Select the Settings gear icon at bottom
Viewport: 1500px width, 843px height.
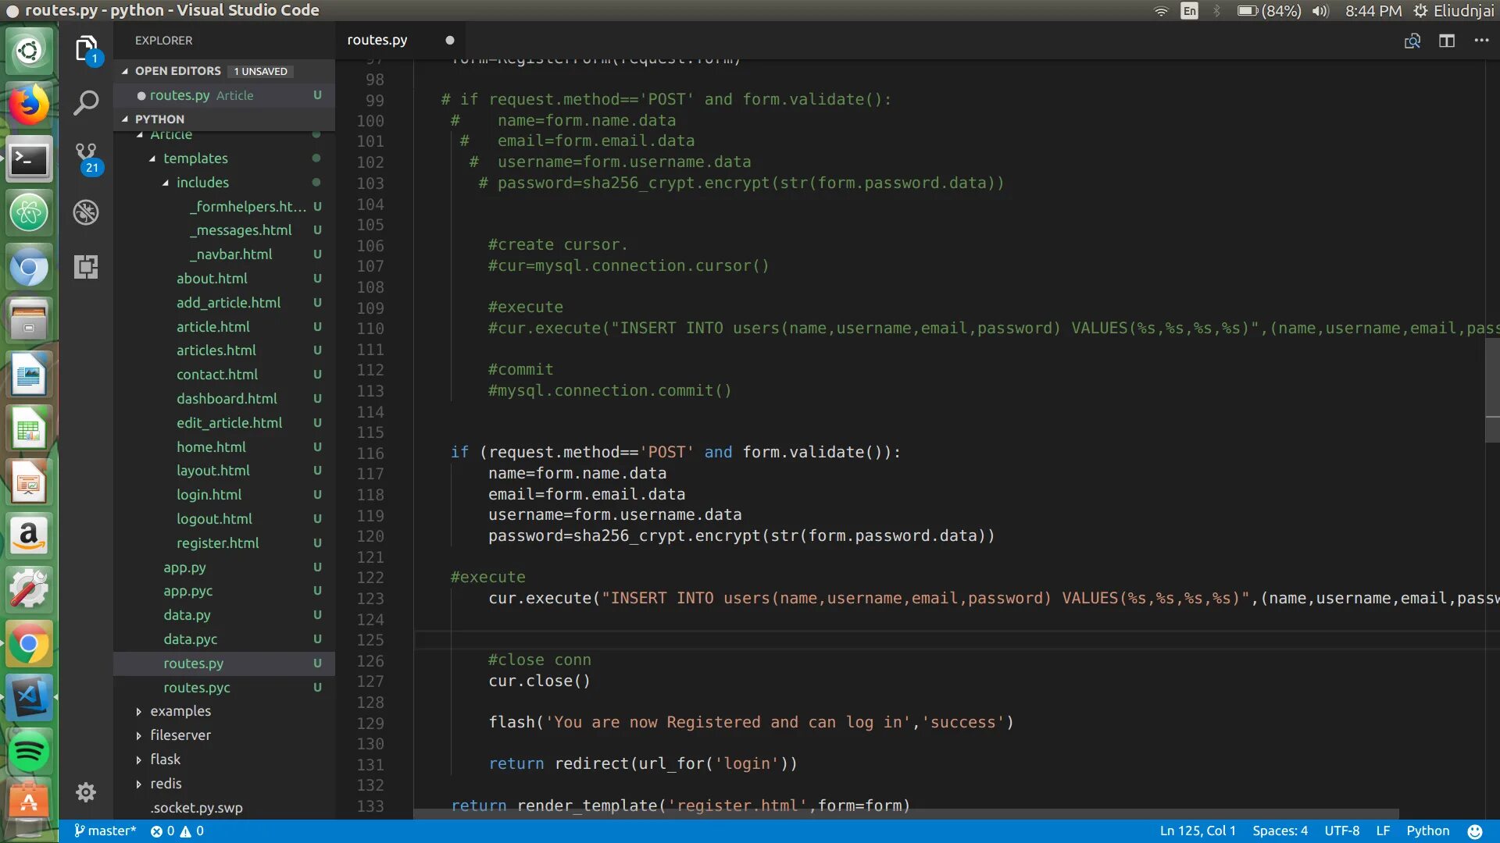tap(87, 792)
